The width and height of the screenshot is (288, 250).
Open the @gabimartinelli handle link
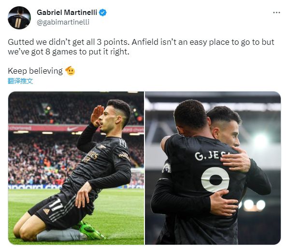(63, 22)
